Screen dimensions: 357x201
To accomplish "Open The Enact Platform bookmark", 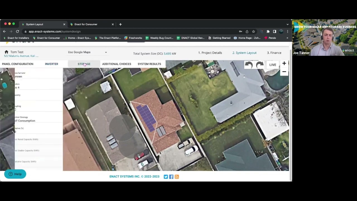I will [x=108, y=38].
